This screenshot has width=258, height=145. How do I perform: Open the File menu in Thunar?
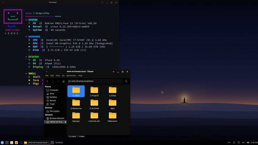[47, 75]
